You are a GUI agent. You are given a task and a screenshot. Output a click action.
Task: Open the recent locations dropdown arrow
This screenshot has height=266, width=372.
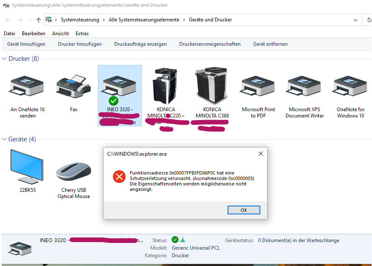coord(30,20)
